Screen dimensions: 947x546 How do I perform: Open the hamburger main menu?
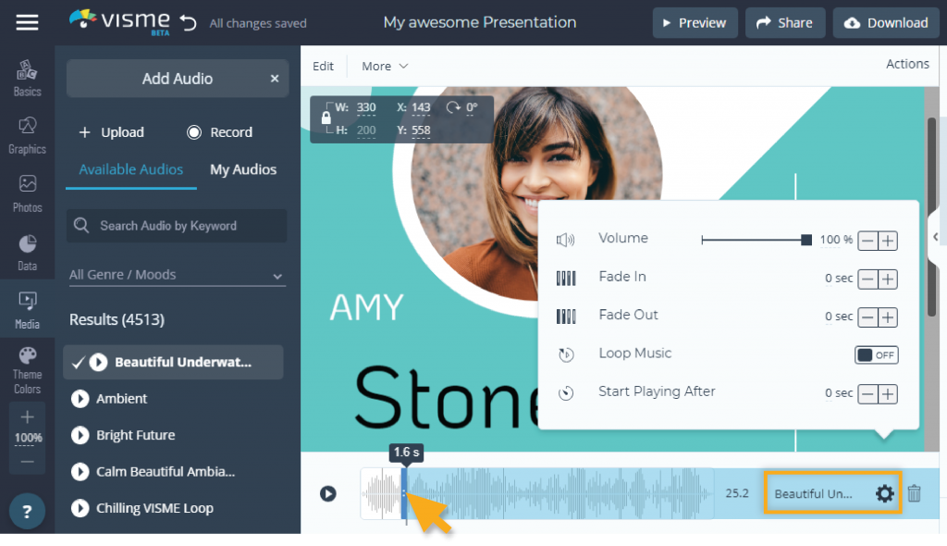(x=28, y=22)
